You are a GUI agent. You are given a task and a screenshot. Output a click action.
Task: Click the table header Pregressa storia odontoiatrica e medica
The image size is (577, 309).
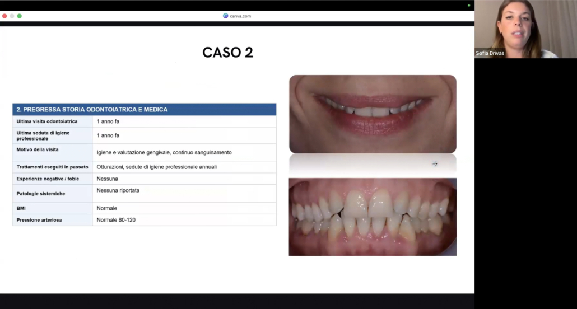[x=145, y=110]
